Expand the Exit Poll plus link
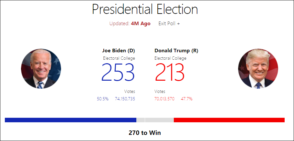The height and width of the screenshot is (141, 294). coord(169,24)
